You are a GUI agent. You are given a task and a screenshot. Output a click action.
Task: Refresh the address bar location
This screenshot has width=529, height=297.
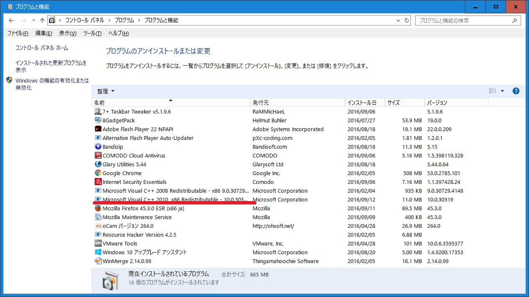click(x=406, y=21)
